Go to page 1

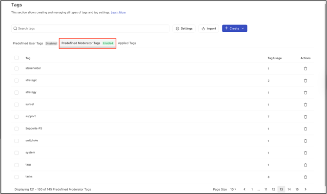pos(252,189)
